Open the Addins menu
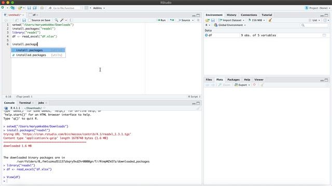The height and width of the screenshot is (186, 332). (99, 8)
